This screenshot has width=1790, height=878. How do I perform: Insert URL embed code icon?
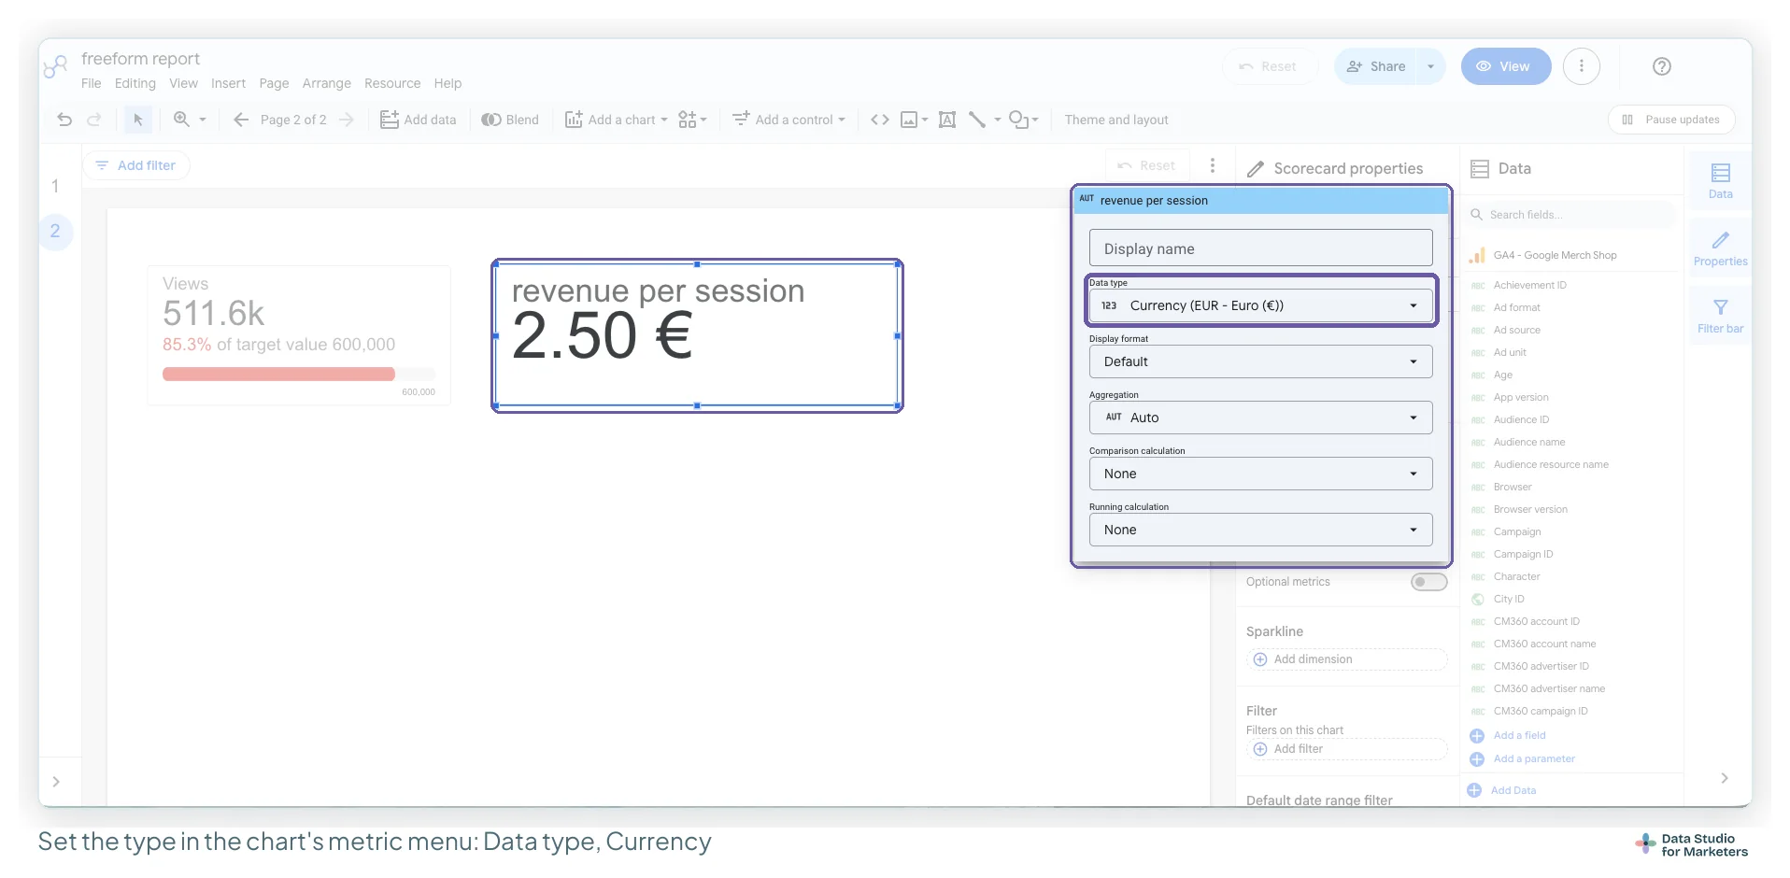[x=879, y=120]
